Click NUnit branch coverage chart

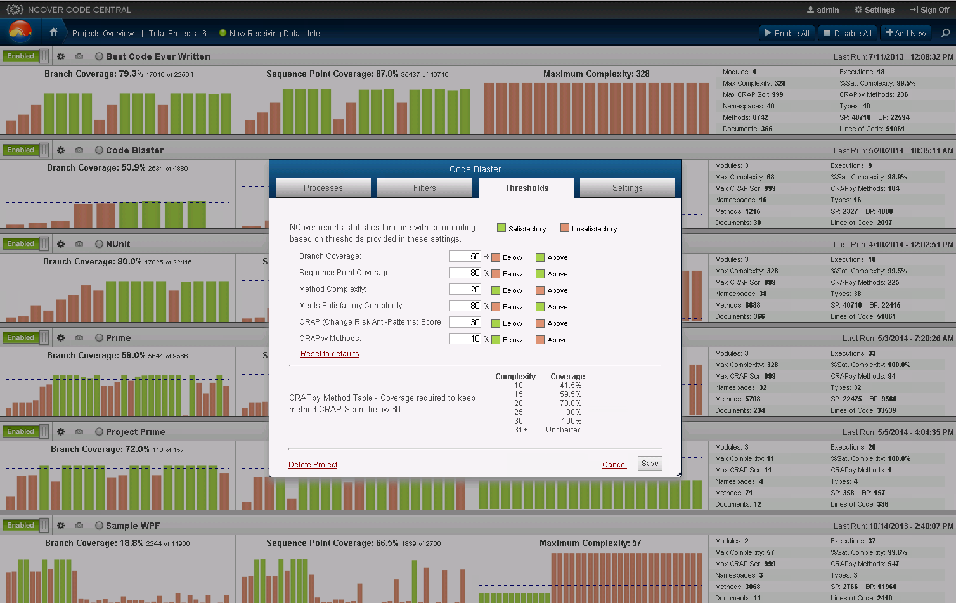pyautogui.click(x=117, y=301)
